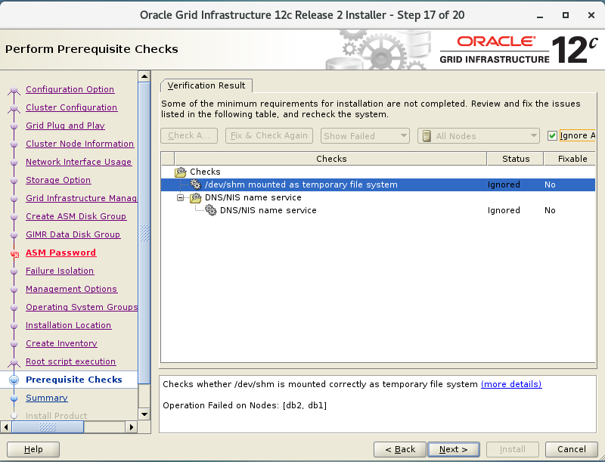Open the All Nodes dropdown

pyautogui.click(x=479, y=136)
